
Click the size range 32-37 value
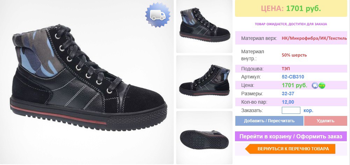coord(288,94)
